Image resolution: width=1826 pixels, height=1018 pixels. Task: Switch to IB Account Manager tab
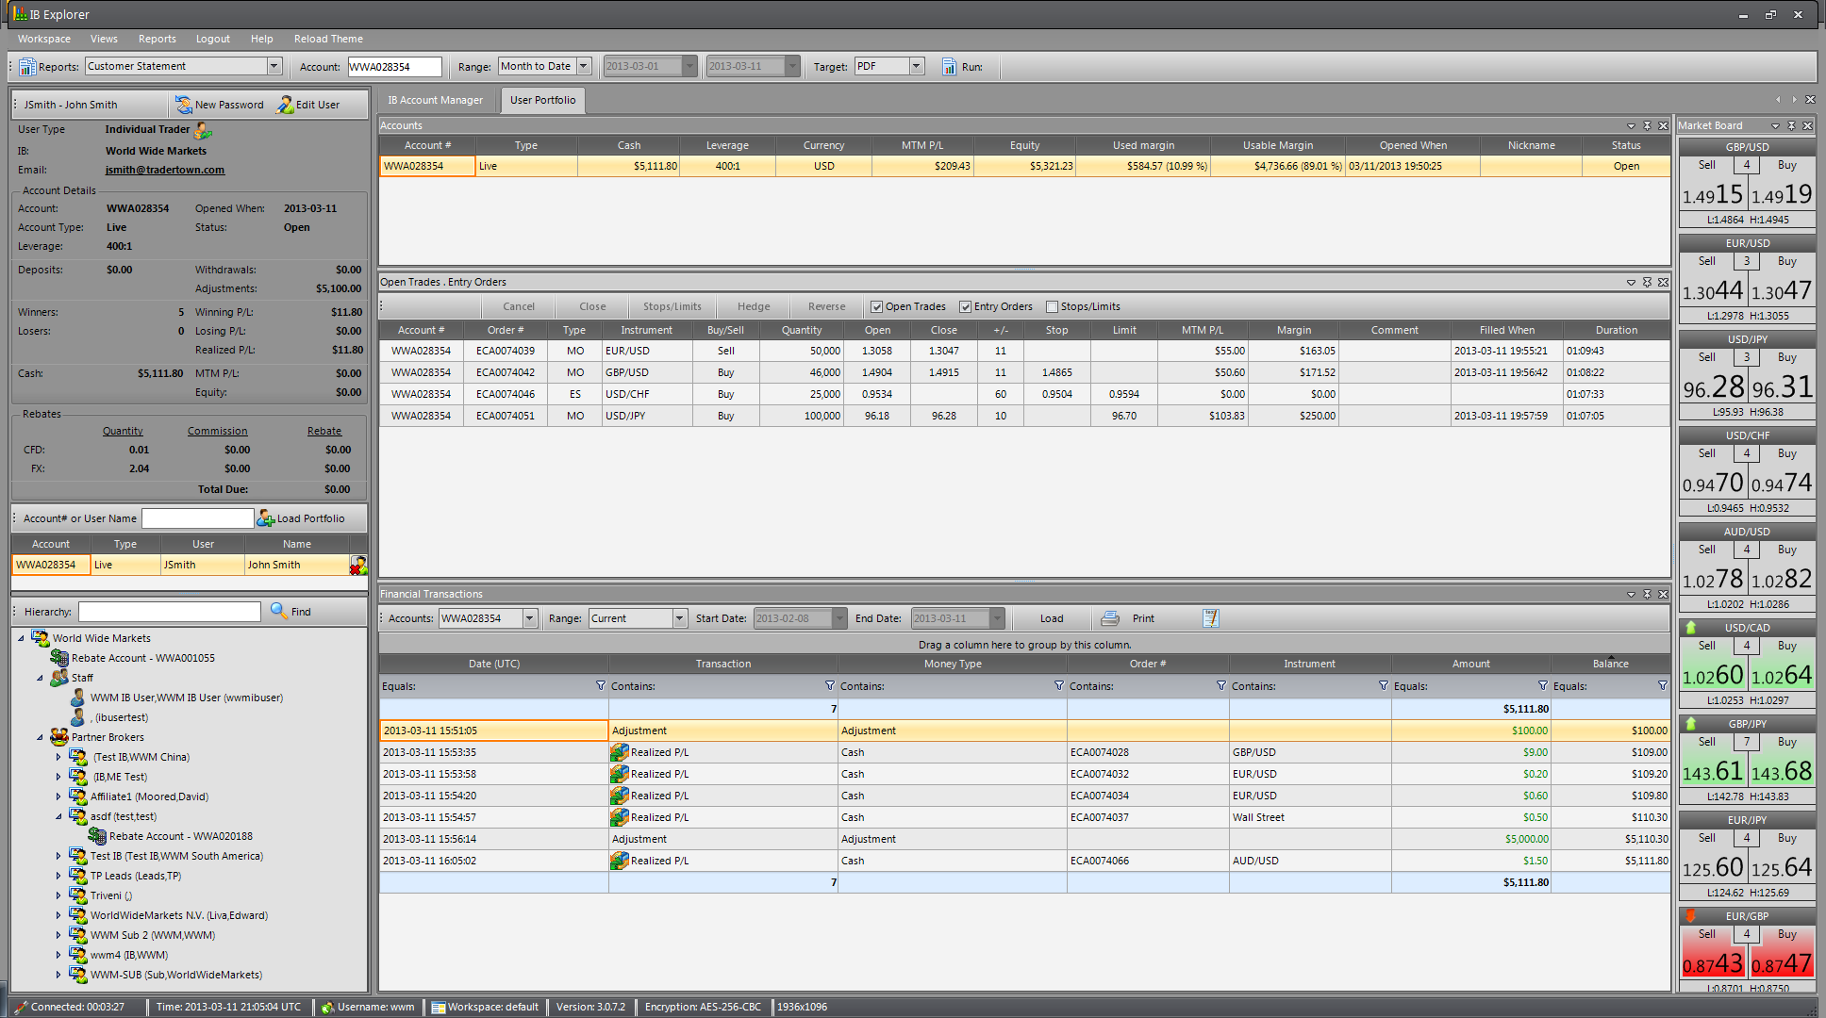435,100
